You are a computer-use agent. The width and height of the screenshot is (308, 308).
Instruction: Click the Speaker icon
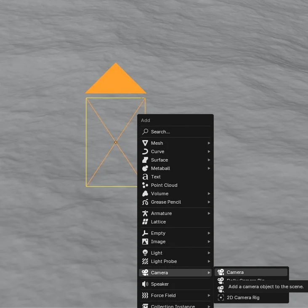pyautogui.click(x=145, y=284)
